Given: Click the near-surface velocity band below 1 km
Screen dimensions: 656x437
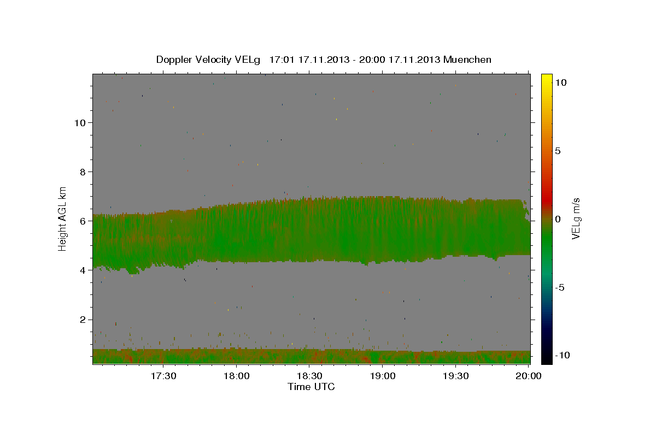Looking at the screenshot, I should coord(311,357).
